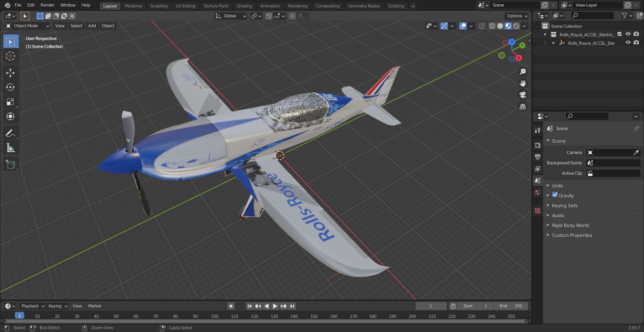Screen dimensions: 644x332
Task: Uncheck Rolls_Royce_ACCEL_Electric collection exclude checkbox
Action: [619, 34]
